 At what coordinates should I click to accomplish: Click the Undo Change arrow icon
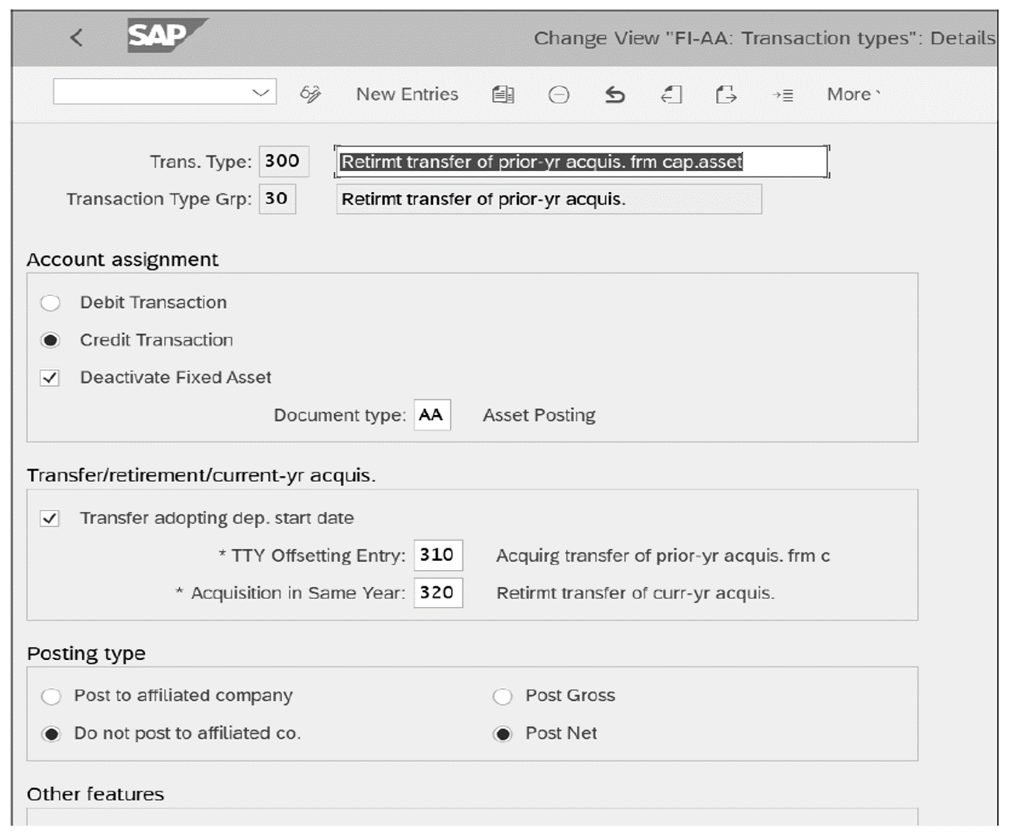(614, 94)
